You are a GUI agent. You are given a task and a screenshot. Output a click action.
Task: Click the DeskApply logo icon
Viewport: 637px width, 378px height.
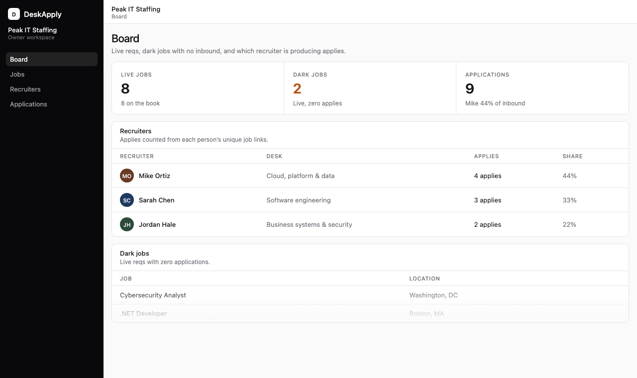14,14
